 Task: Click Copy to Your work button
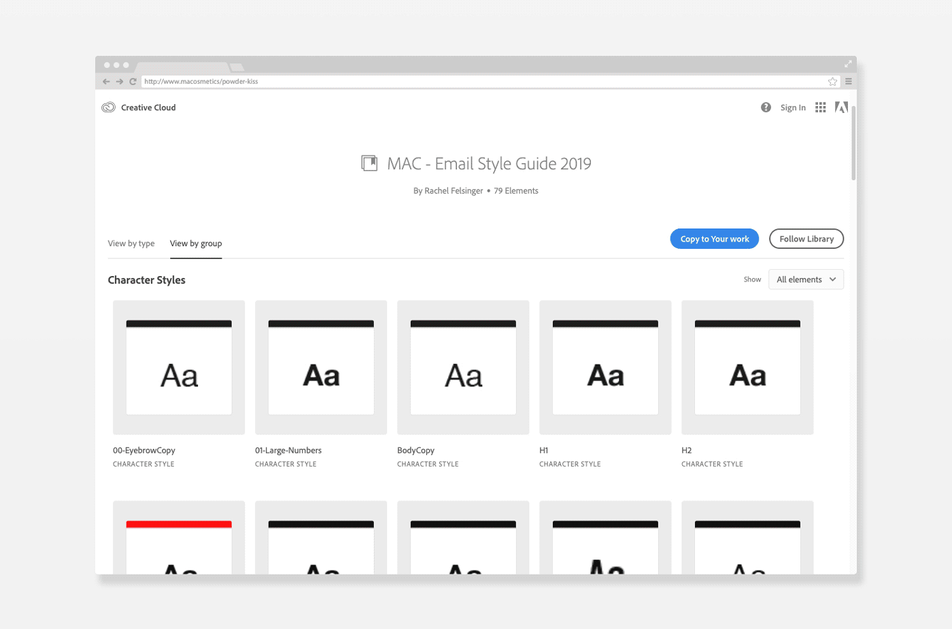coord(715,239)
